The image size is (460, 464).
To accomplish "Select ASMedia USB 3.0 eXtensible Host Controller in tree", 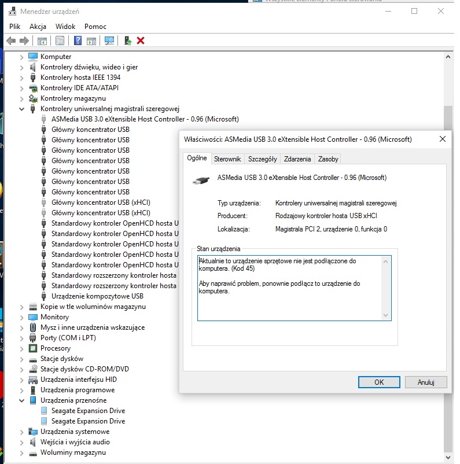I will pos(145,119).
